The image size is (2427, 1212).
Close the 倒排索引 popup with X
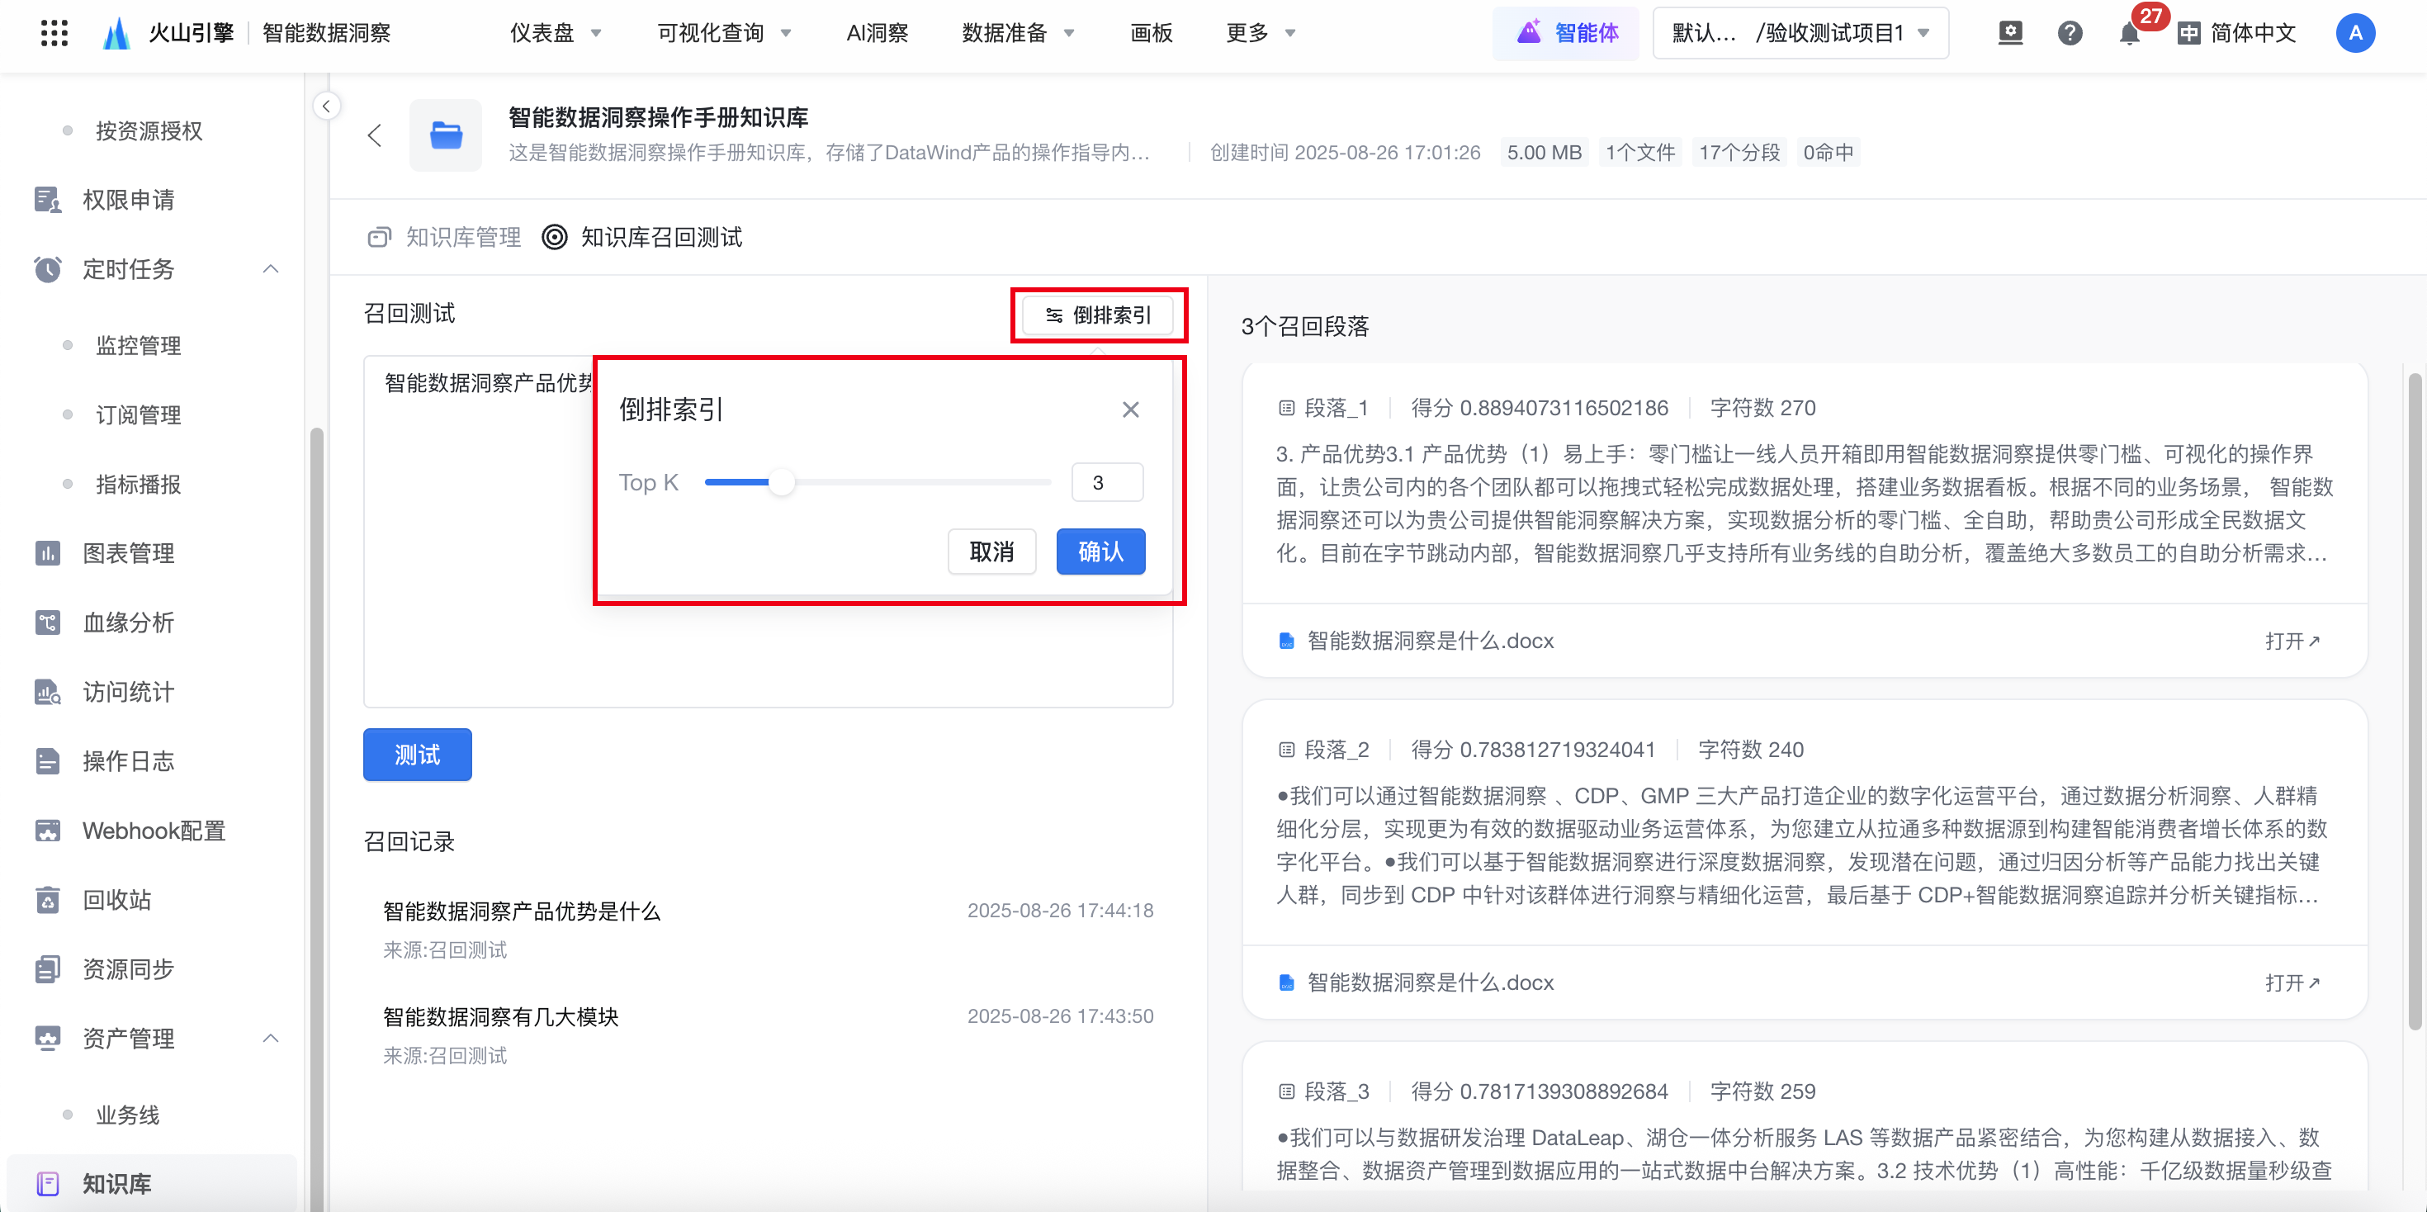click(x=1131, y=410)
